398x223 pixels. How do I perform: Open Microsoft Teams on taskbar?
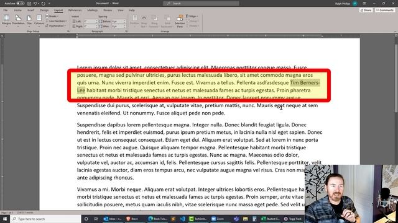(236, 219)
